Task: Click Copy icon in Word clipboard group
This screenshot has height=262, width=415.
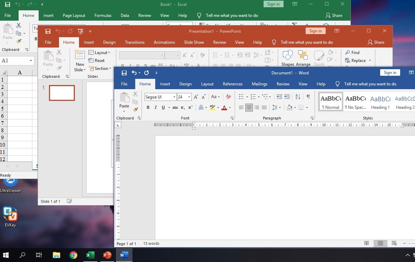Action: [135, 102]
